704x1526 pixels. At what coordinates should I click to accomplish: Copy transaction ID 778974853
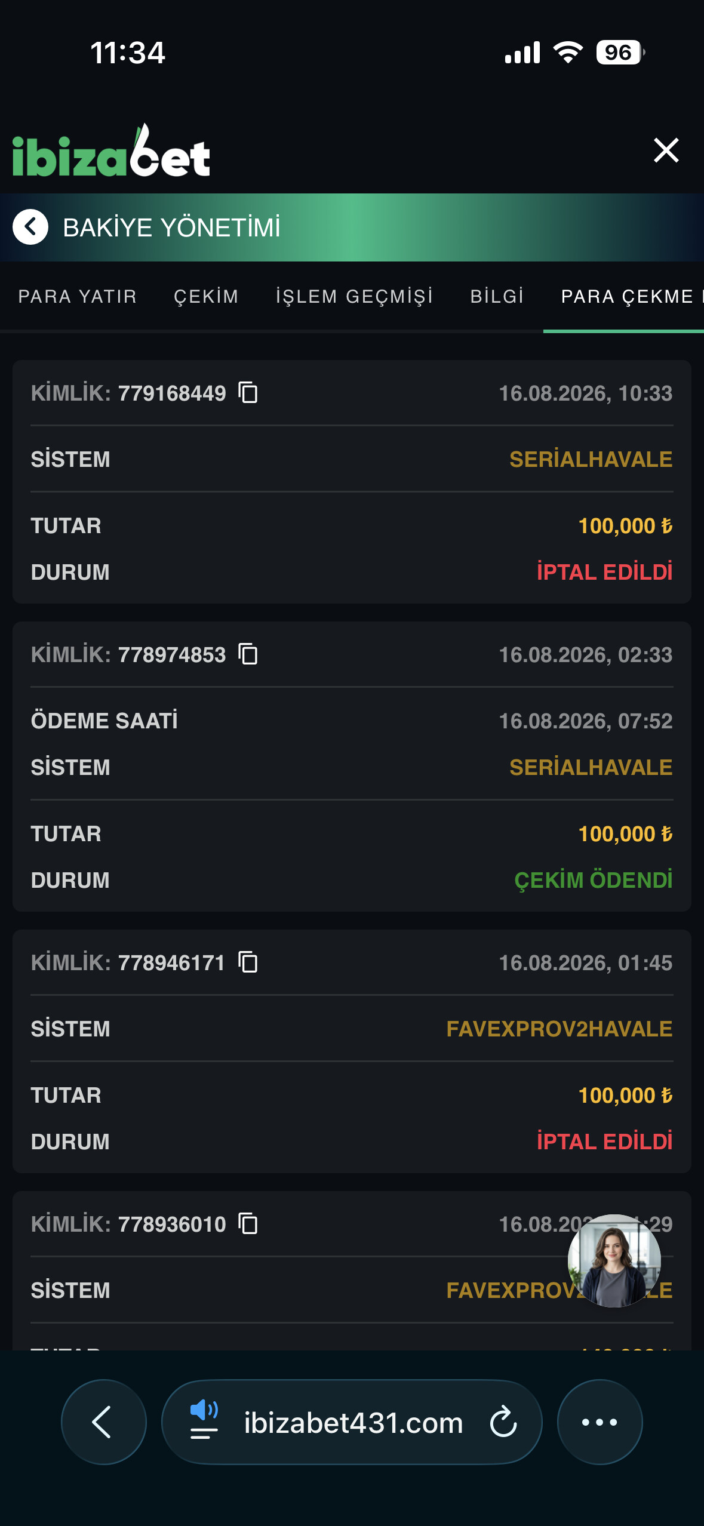(248, 654)
